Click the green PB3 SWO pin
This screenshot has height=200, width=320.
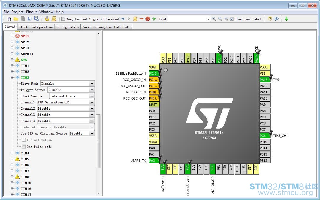[x=219, y=58]
